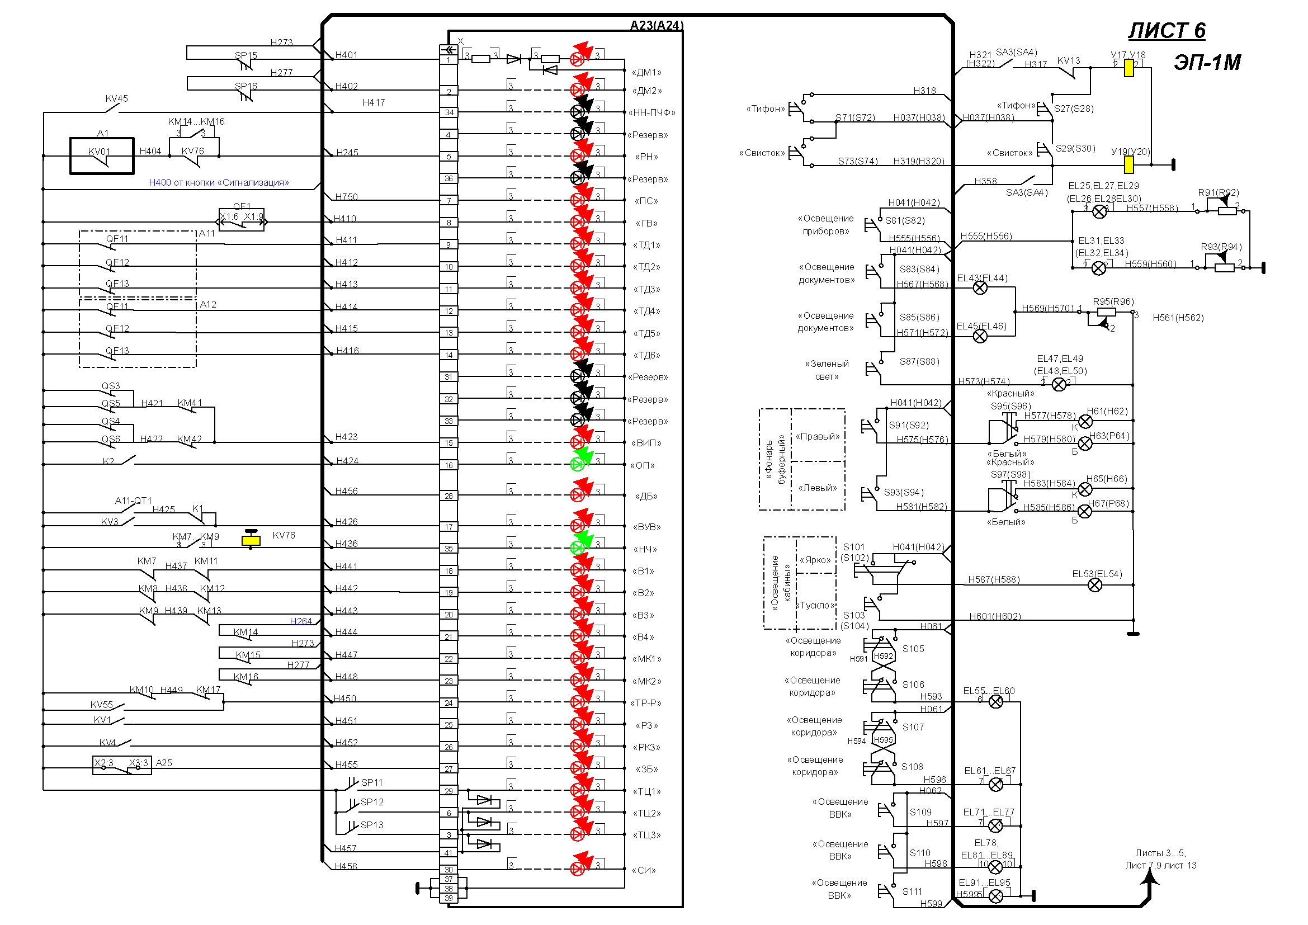Click the lamp symbol EL47,EL49
This screenshot has height=925, width=1308.
pyautogui.click(x=1059, y=384)
